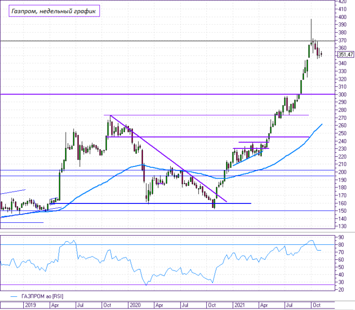Screen dimensions: 355x310
Task: Click the 50 value on RSI axis
Action: click(x=341, y=267)
